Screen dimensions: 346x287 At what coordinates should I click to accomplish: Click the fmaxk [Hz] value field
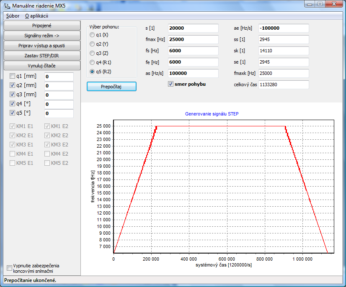pyautogui.click(x=284, y=73)
